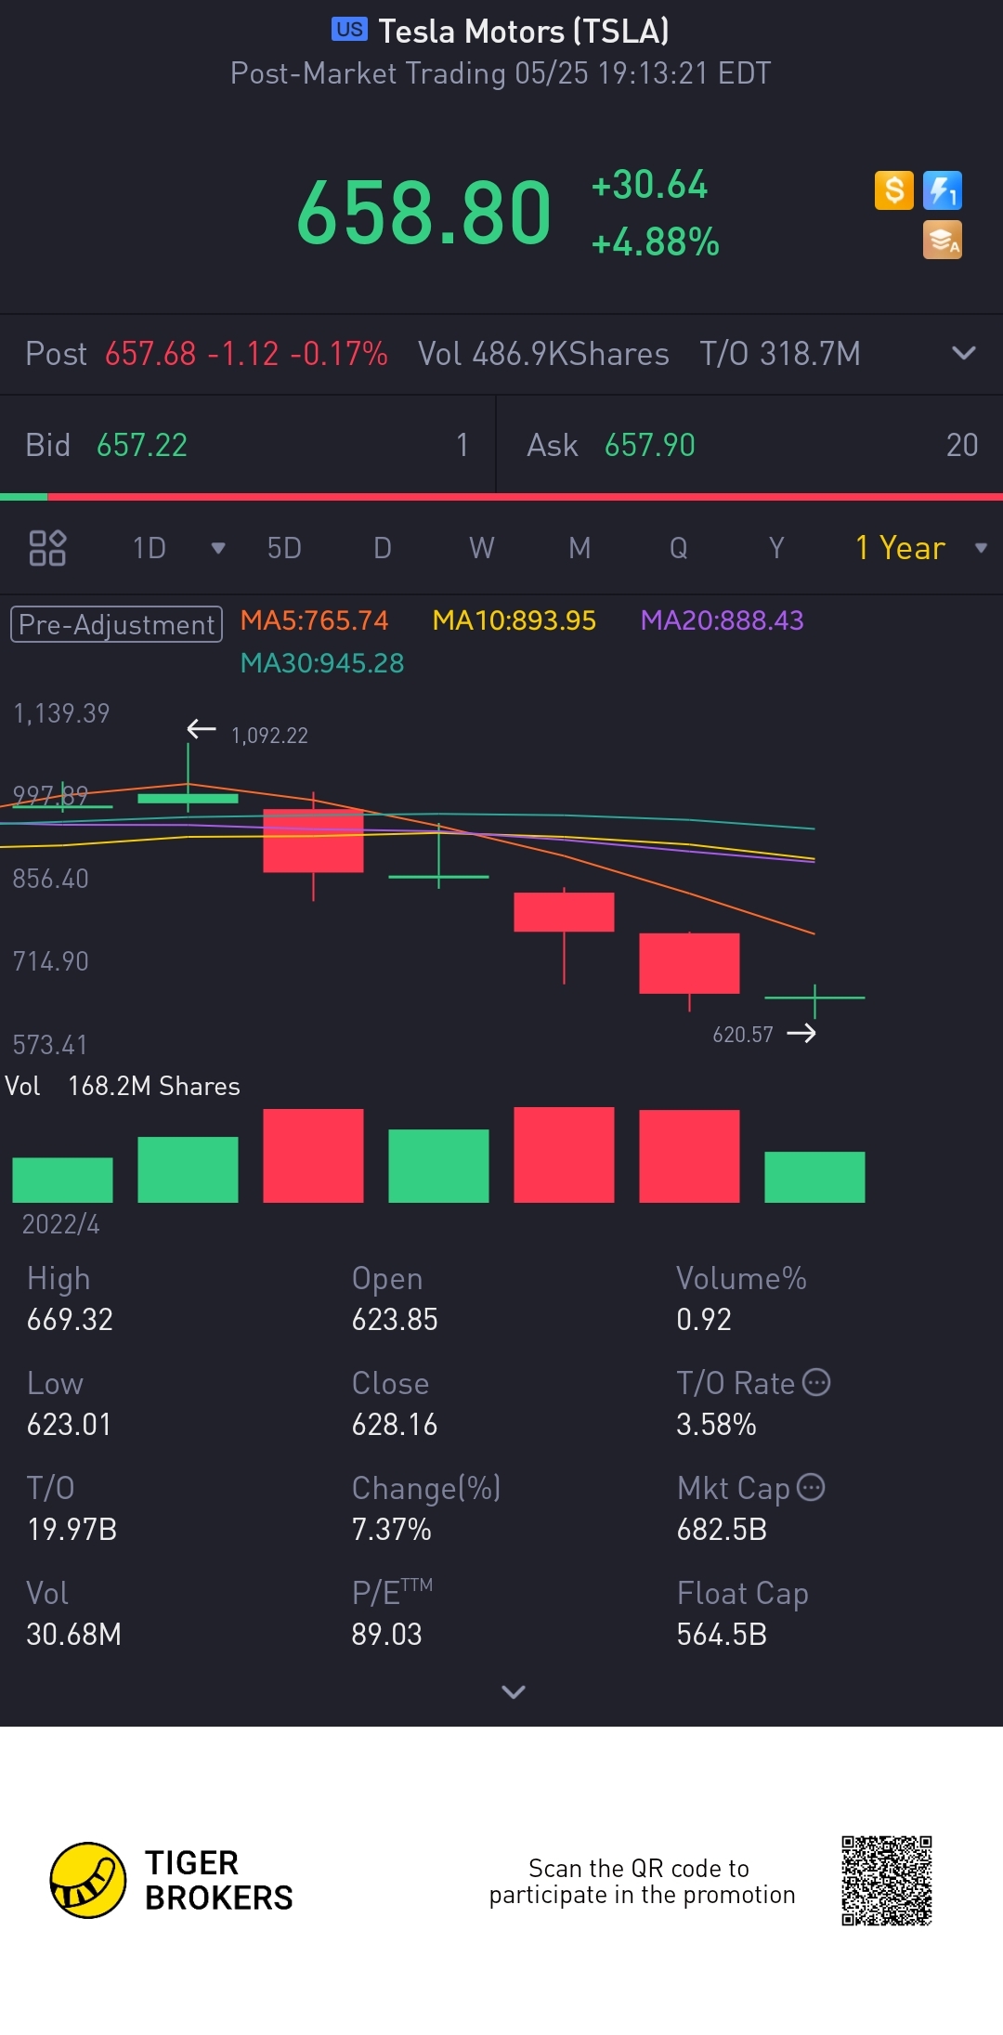Switch to the M monthly chart tab

580,548
